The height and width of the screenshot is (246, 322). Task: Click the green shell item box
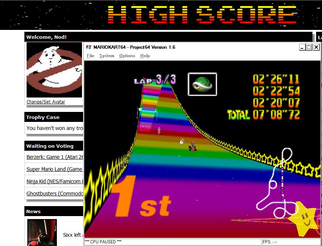pyautogui.click(x=202, y=84)
